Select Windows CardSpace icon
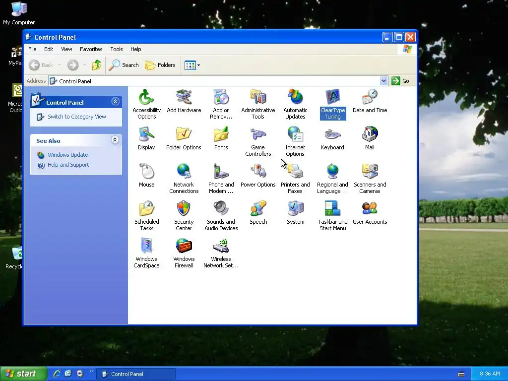 (146, 253)
